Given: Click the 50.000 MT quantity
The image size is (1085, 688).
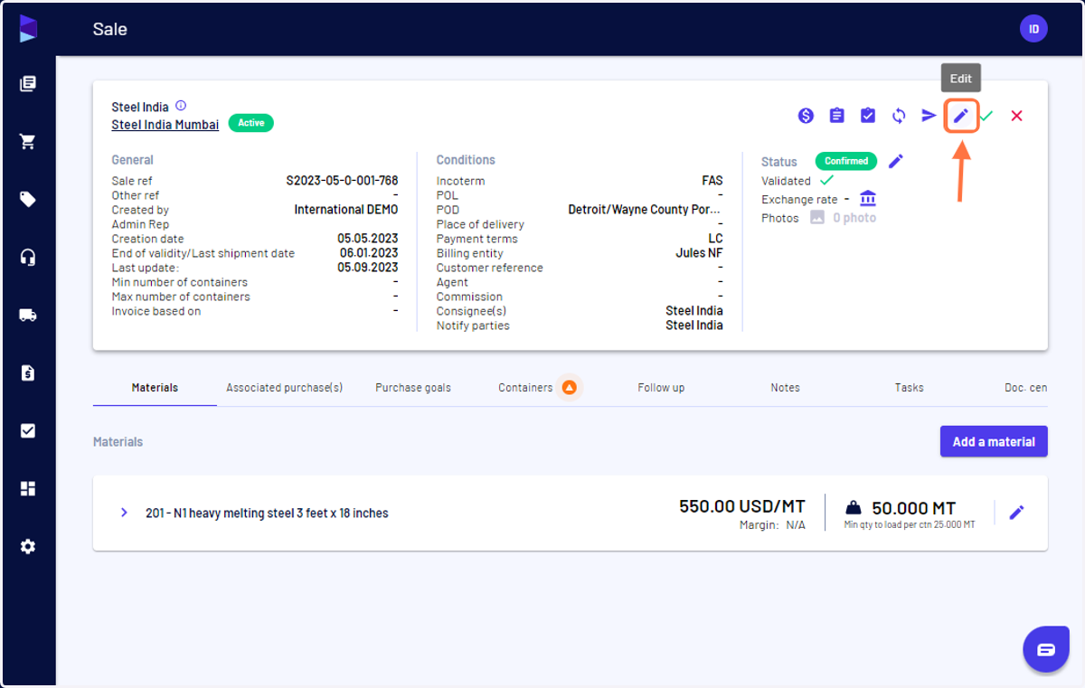Looking at the screenshot, I should (x=913, y=508).
